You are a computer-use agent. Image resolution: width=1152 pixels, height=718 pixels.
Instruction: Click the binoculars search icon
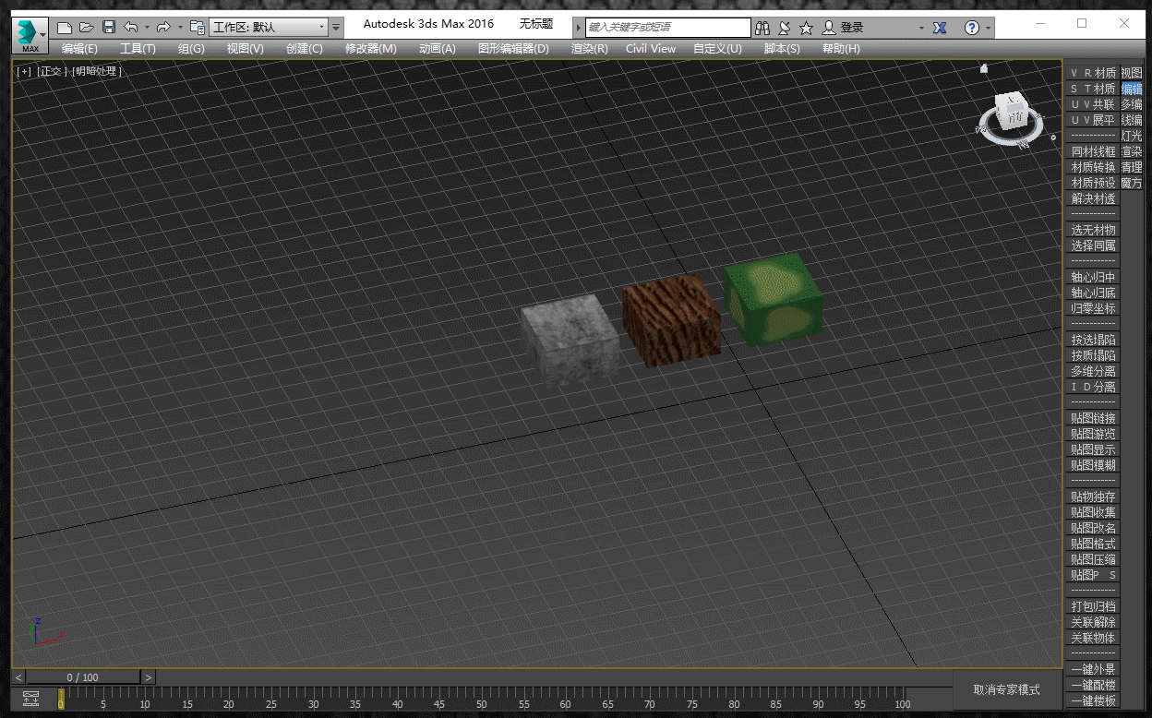coord(762,28)
